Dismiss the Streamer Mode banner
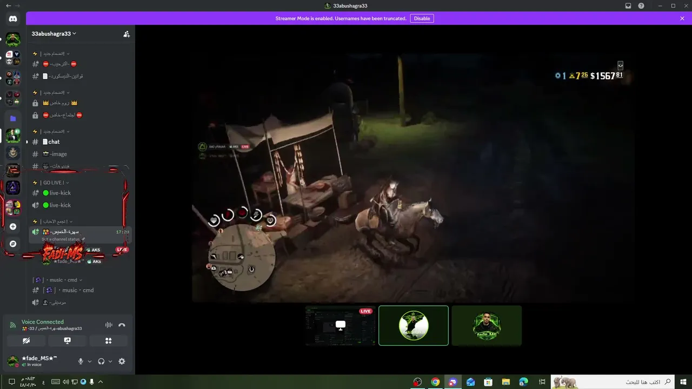Screen dimensions: 692x389 [682, 18]
